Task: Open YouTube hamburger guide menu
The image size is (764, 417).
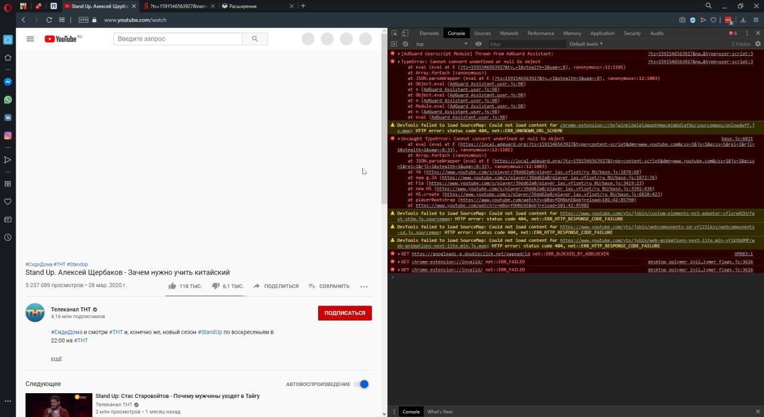Action: (x=30, y=39)
